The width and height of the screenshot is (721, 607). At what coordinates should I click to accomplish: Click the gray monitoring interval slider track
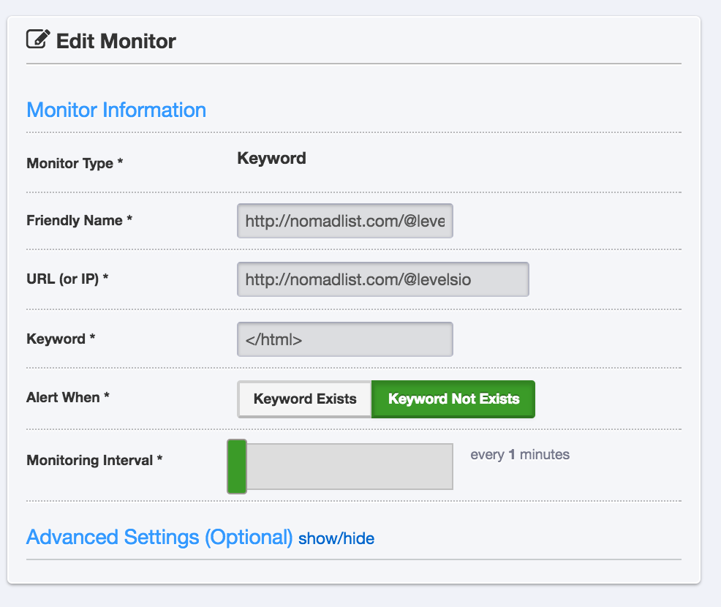pyautogui.click(x=350, y=467)
